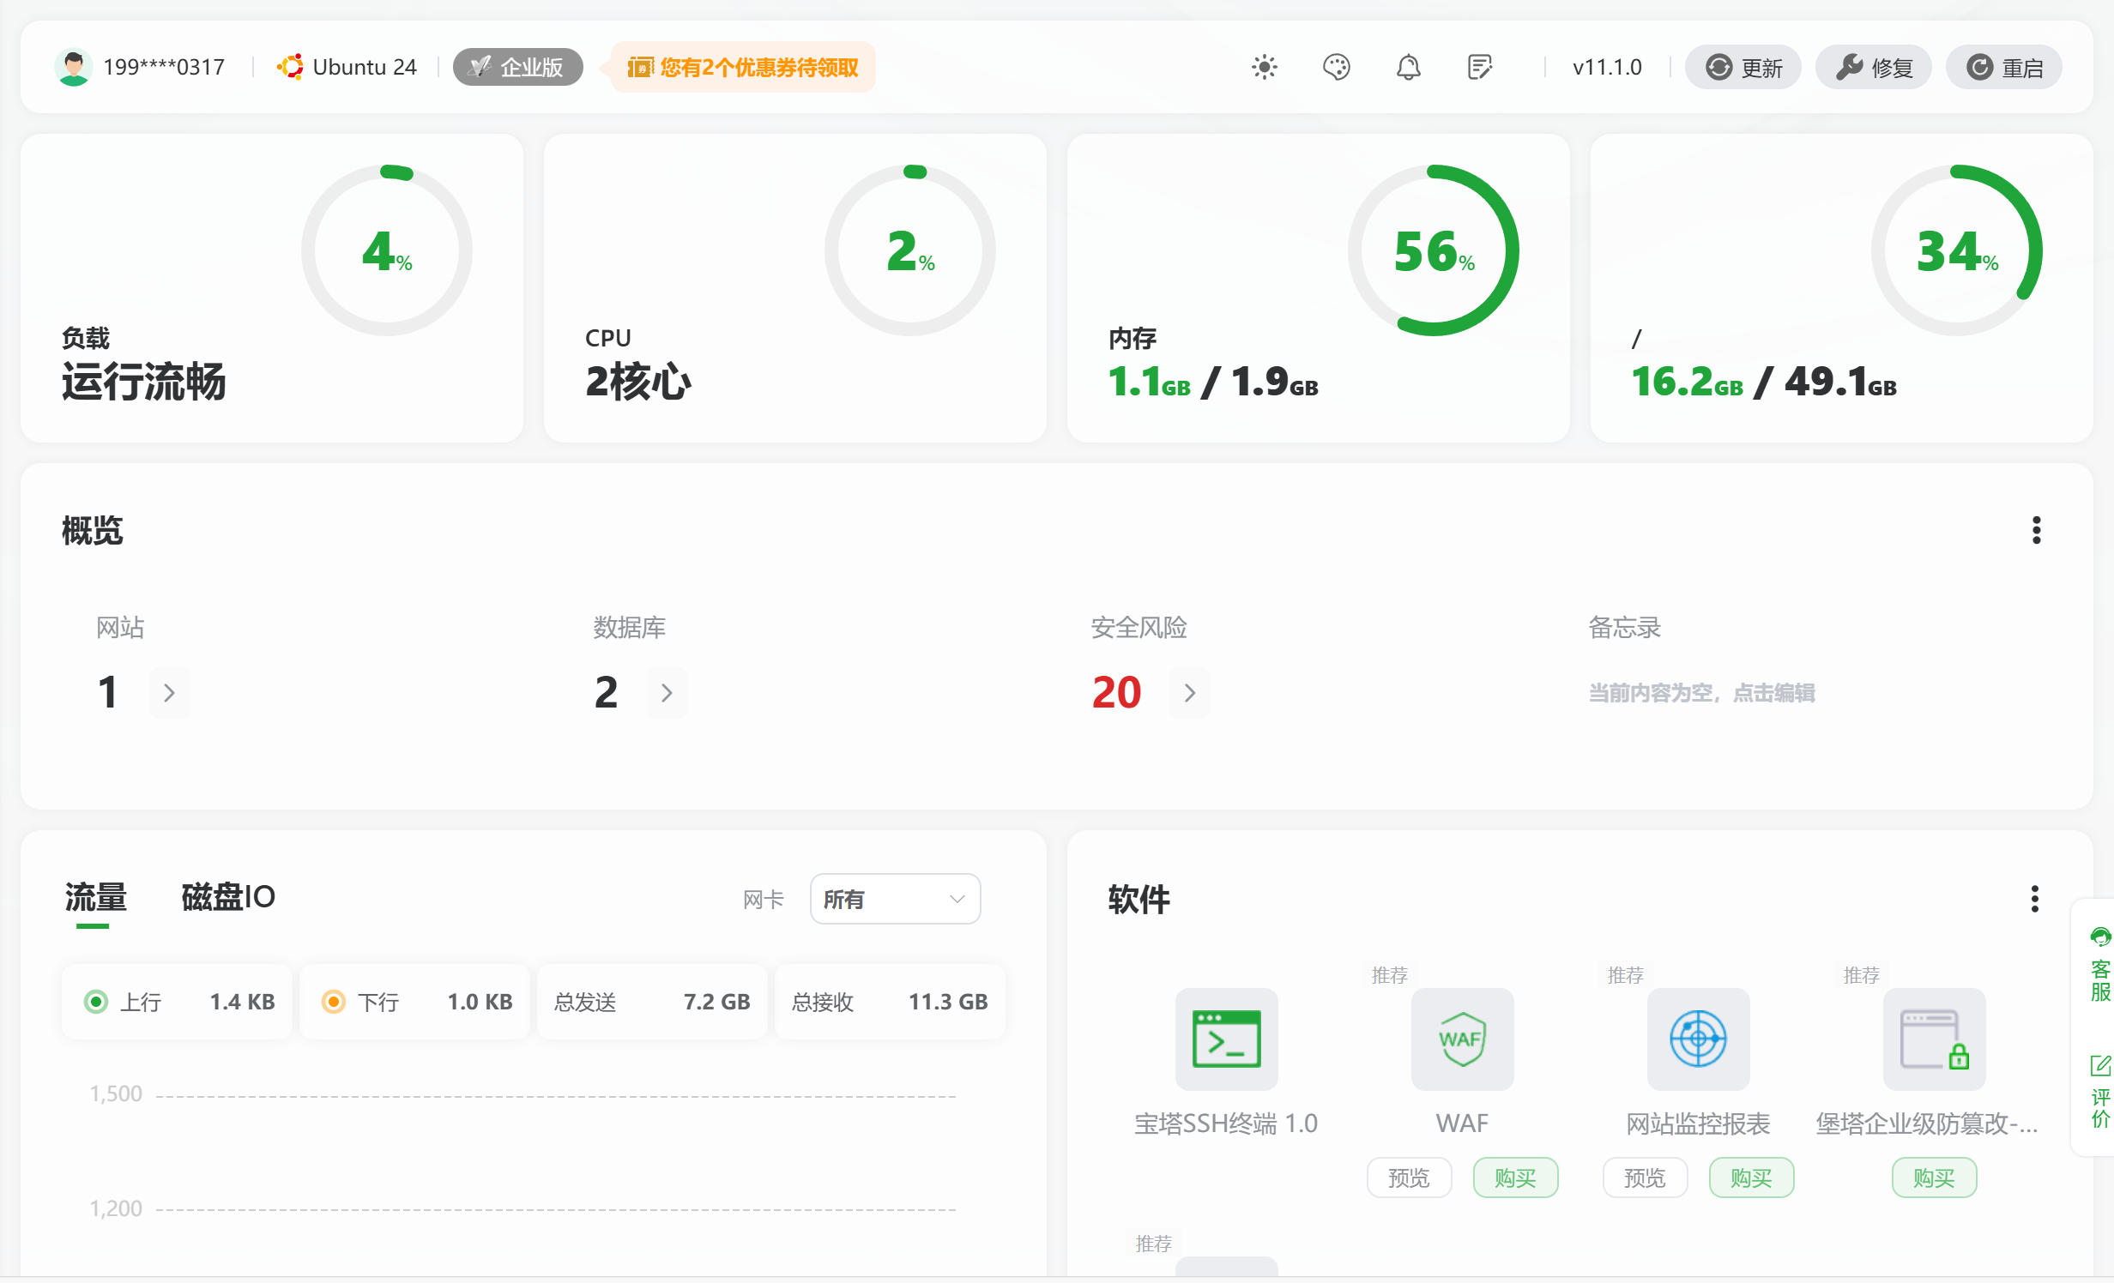Click the palette skin settings icon
The width and height of the screenshot is (2114, 1283).
point(1336,66)
